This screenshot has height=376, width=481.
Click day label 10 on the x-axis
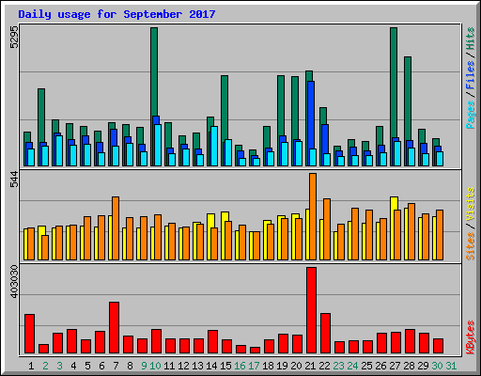155,366
